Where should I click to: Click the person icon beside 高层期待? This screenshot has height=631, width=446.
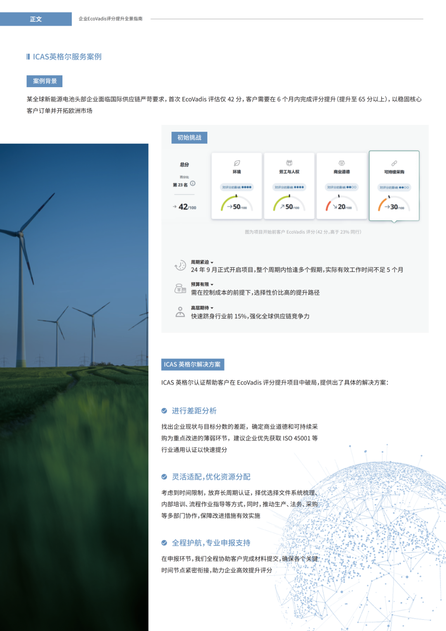pyautogui.click(x=180, y=312)
